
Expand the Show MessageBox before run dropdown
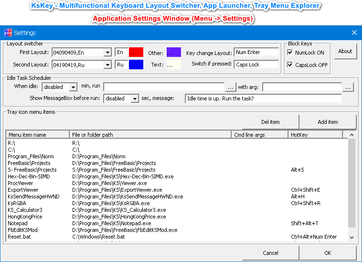click(x=135, y=99)
